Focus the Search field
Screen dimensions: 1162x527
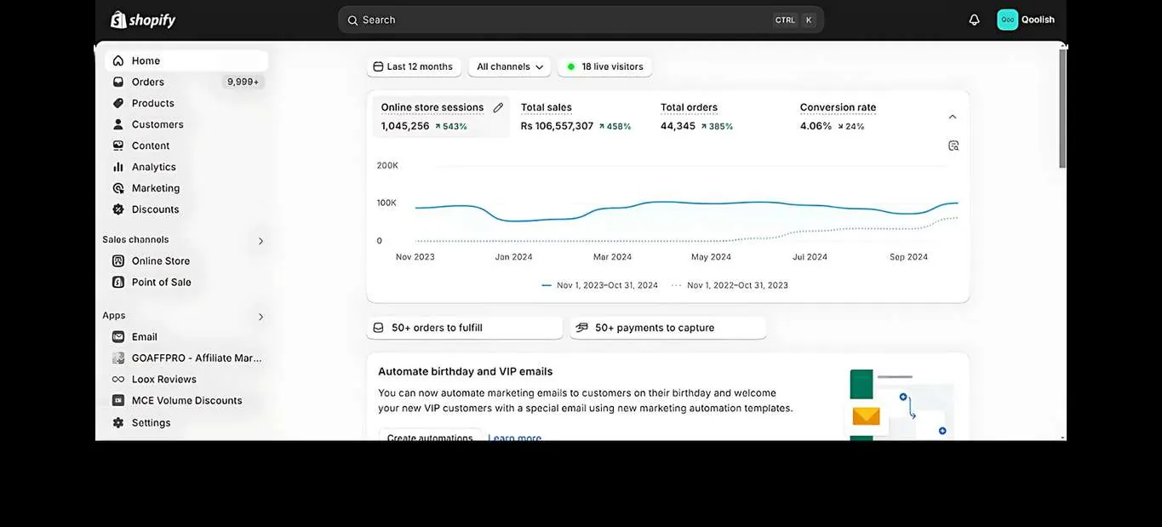pos(581,20)
